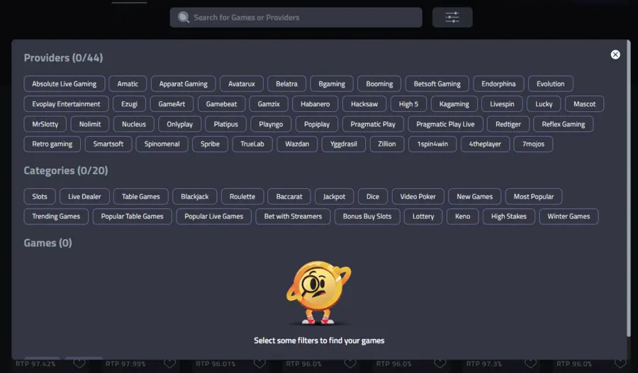Select the Blackjack category chip
Image resolution: width=638 pixels, height=373 pixels.
(x=194, y=196)
